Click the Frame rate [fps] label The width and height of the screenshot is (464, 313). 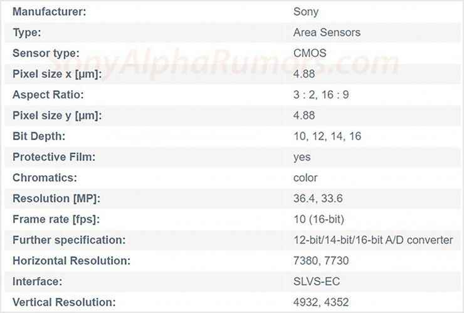click(x=56, y=220)
